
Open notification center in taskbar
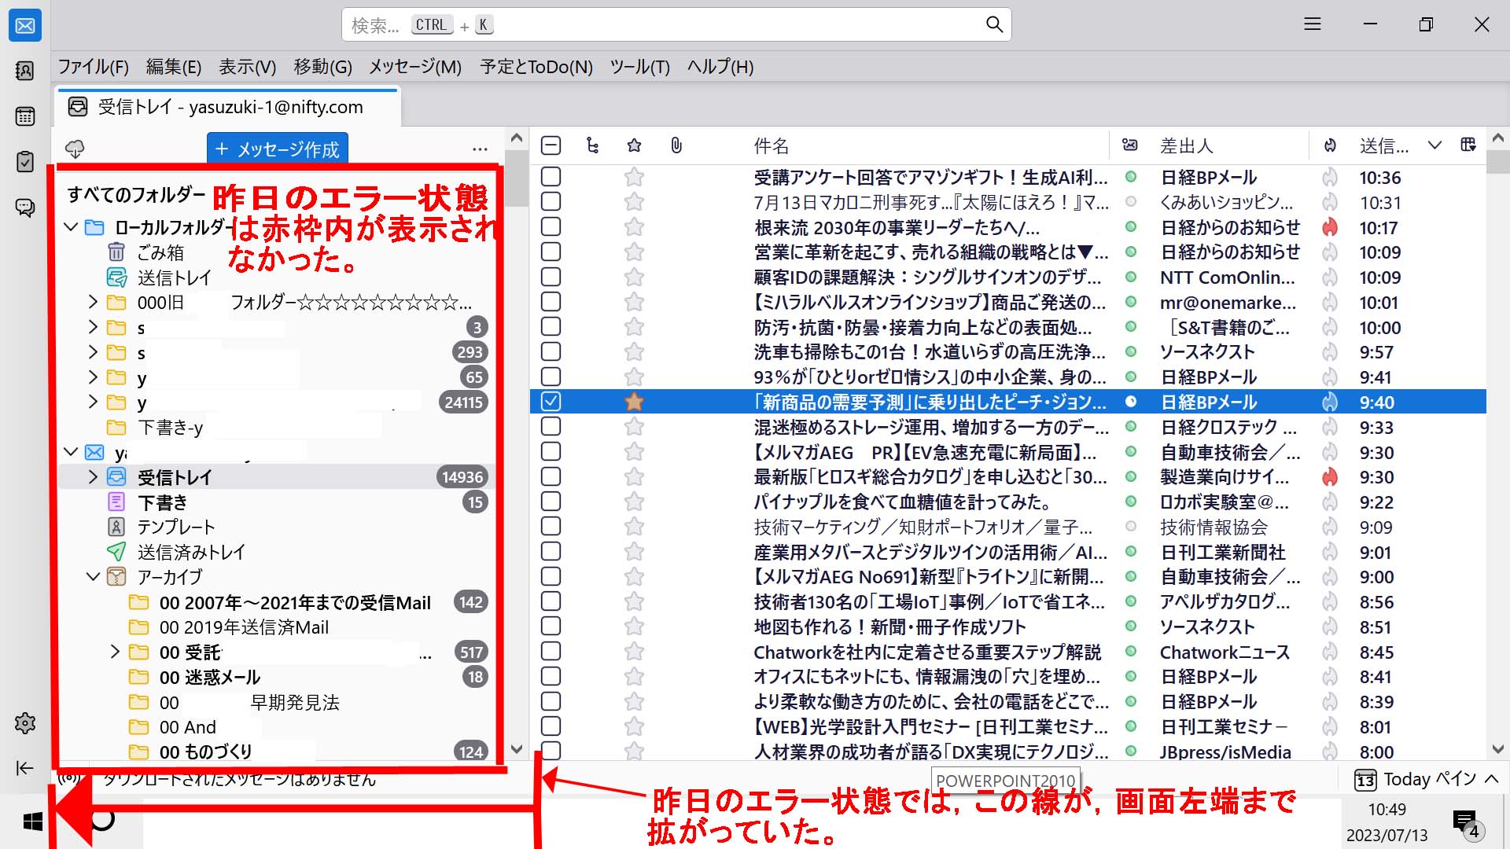coord(1466,822)
